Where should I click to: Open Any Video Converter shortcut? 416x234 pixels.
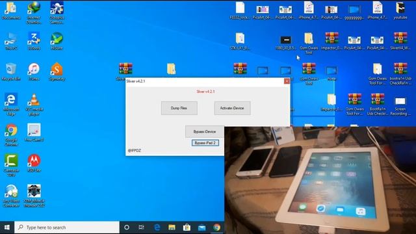11,196
